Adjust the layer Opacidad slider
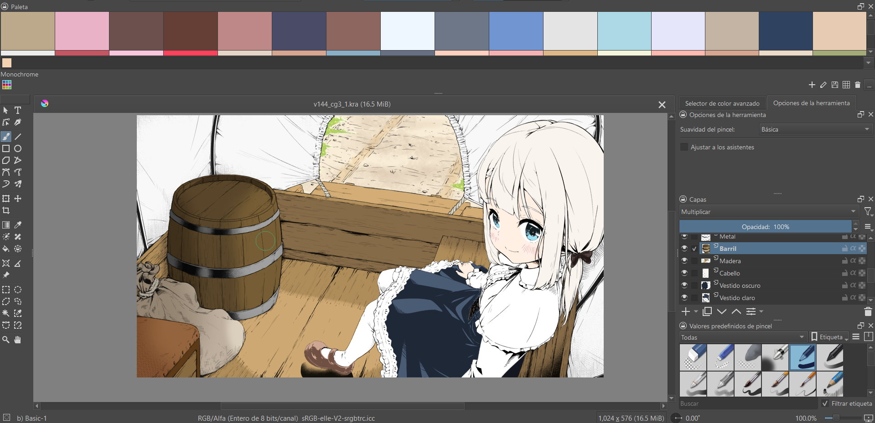 pos(766,227)
